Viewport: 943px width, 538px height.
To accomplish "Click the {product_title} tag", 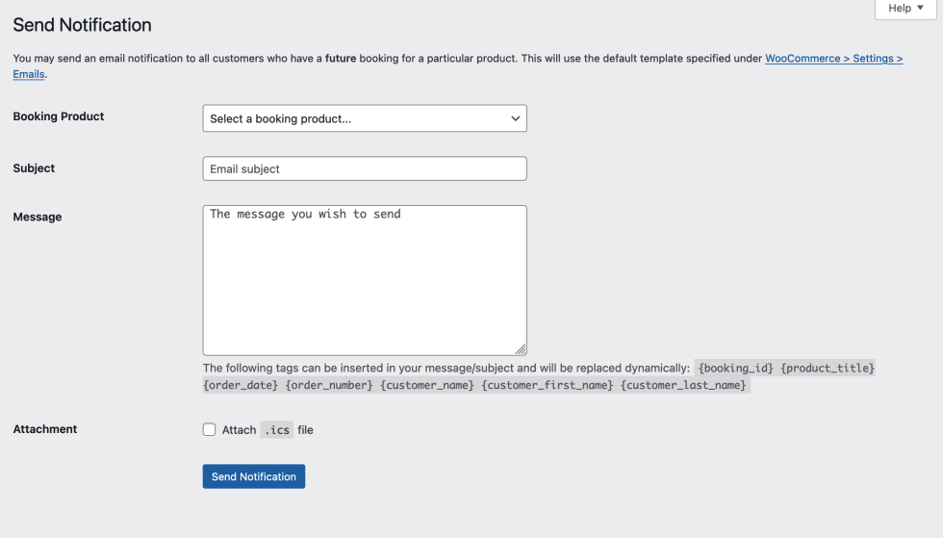I will pos(828,369).
